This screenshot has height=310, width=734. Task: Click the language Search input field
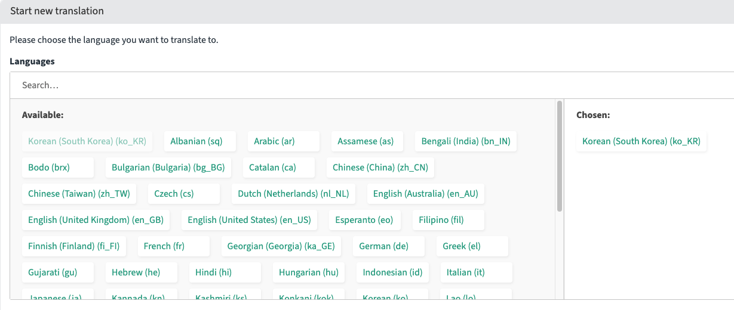click(370, 85)
